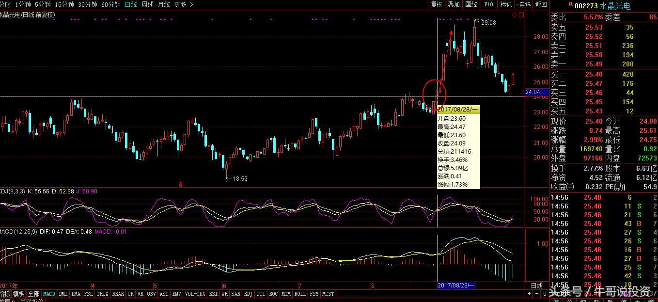The width and height of the screenshot is (658, 302).
Task: Select the ROC indicator
Action: (x=273, y=294)
